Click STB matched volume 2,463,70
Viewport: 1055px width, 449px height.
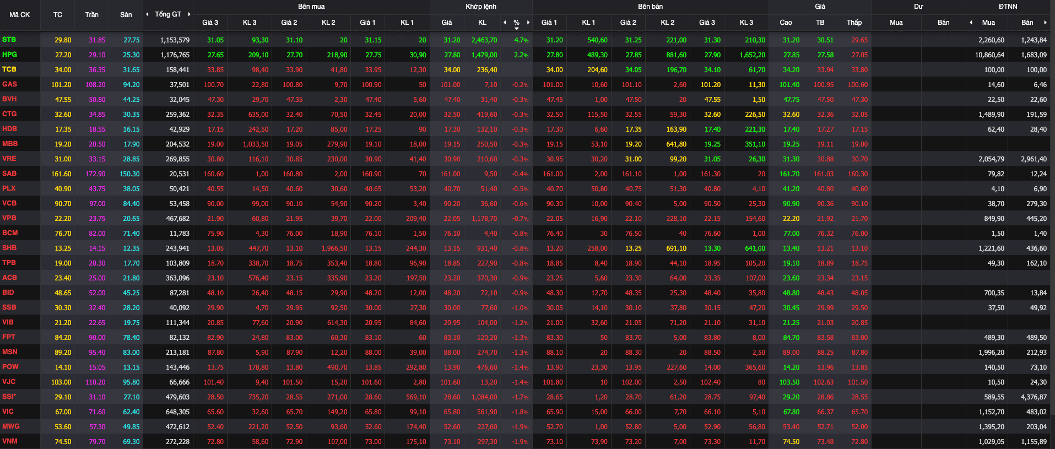[484, 40]
